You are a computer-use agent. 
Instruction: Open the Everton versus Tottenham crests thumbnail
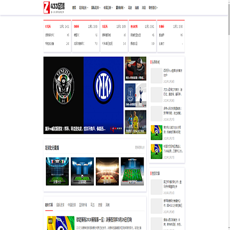click(135, 95)
